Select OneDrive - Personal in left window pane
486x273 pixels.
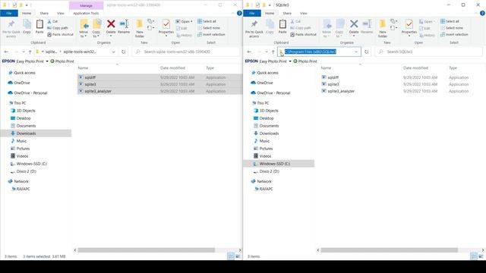[30, 93]
